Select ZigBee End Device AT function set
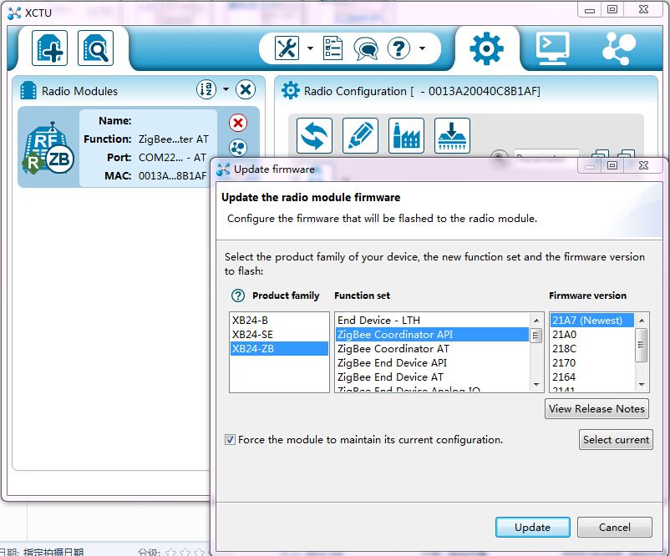The width and height of the screenshot is (670, 556). coord(432,377)
